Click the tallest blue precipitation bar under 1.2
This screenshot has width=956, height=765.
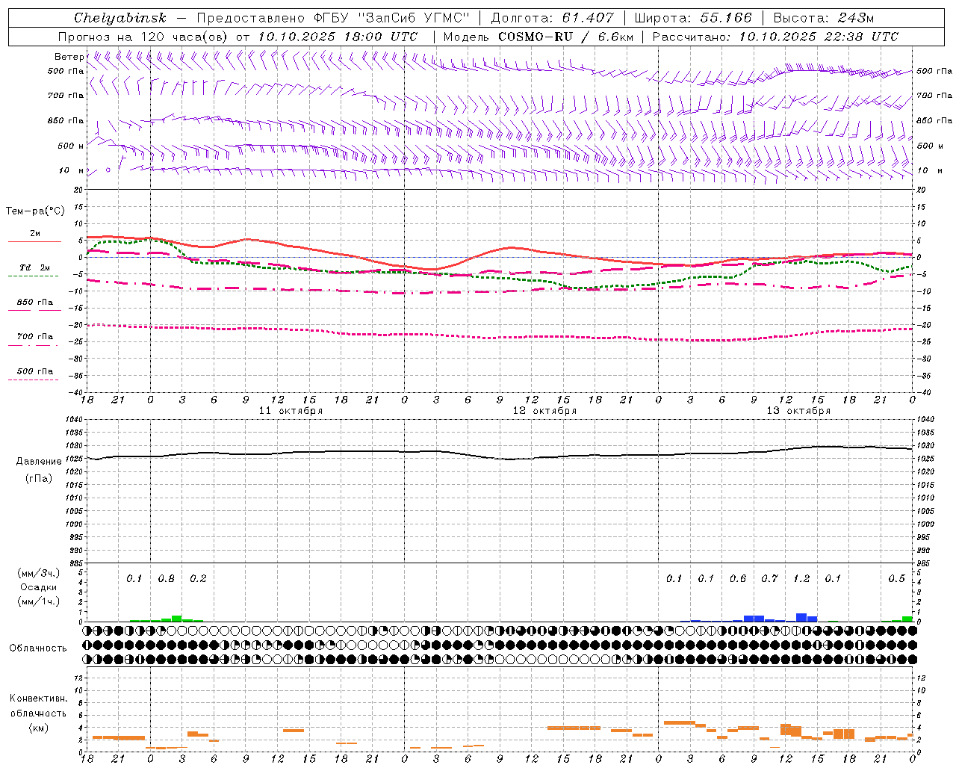(x=801, y=618)
